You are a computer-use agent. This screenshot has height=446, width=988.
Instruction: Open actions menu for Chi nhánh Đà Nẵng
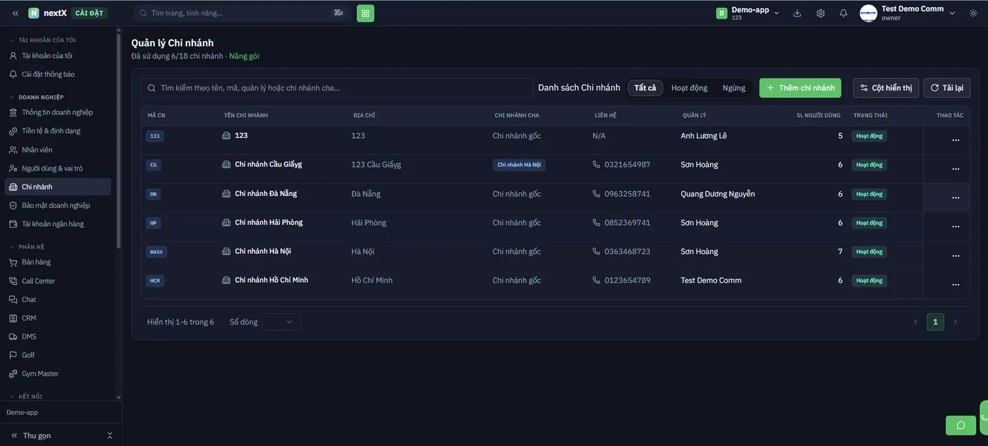coord(956,198)
